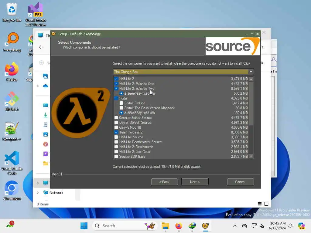
Task: Click the Downloads icon in Explorer sidebar
Action: [46, 115]
